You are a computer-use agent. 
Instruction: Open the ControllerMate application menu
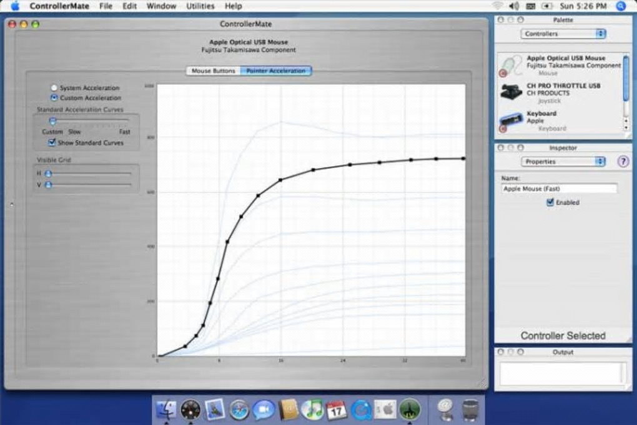(x=59, y=6)
